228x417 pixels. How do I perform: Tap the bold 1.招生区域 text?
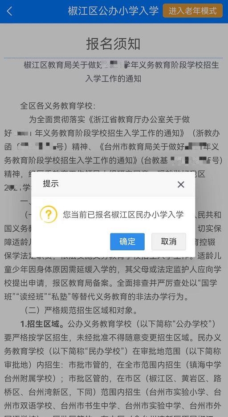tap(43, 324)
